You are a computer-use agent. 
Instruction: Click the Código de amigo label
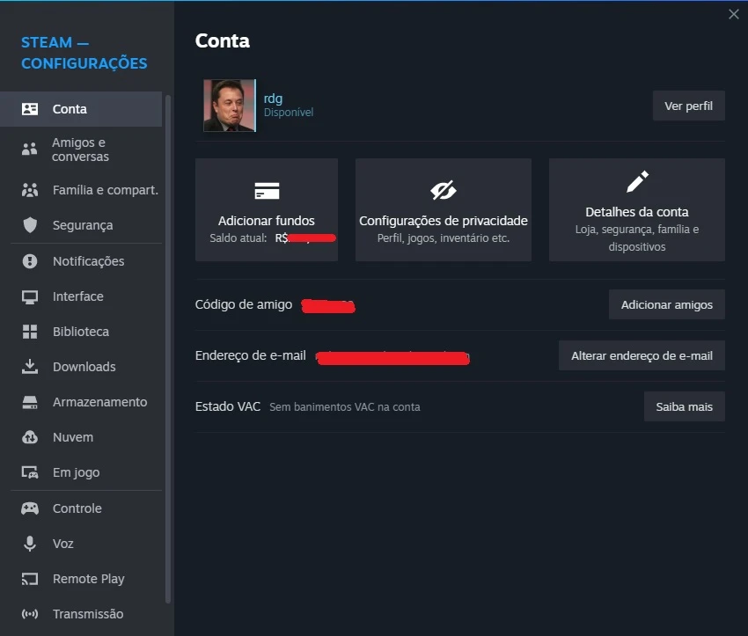pyautogui.click(x=244, y=304)
